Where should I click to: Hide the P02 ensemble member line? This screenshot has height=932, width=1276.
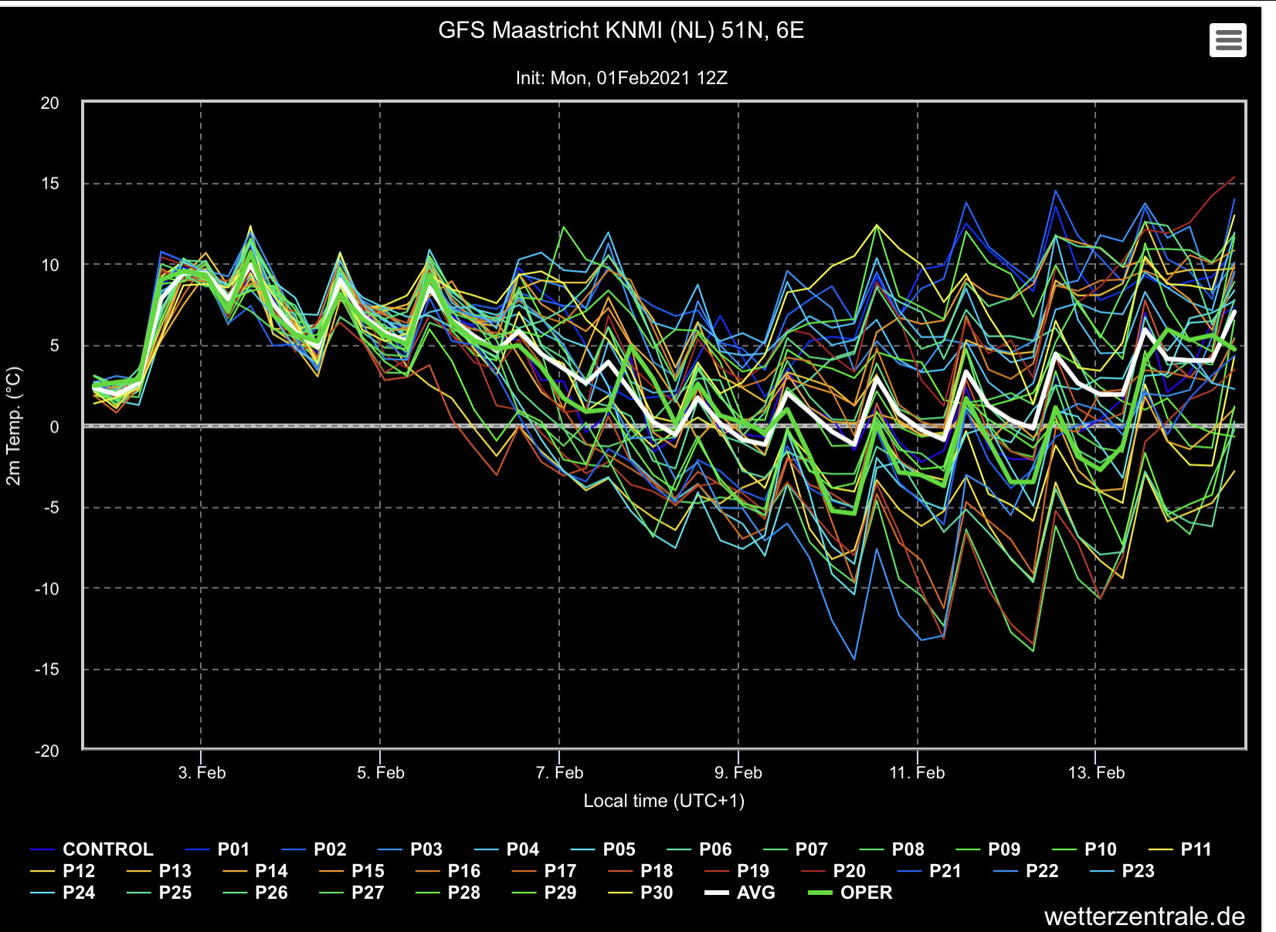click(x=314, y=849)
